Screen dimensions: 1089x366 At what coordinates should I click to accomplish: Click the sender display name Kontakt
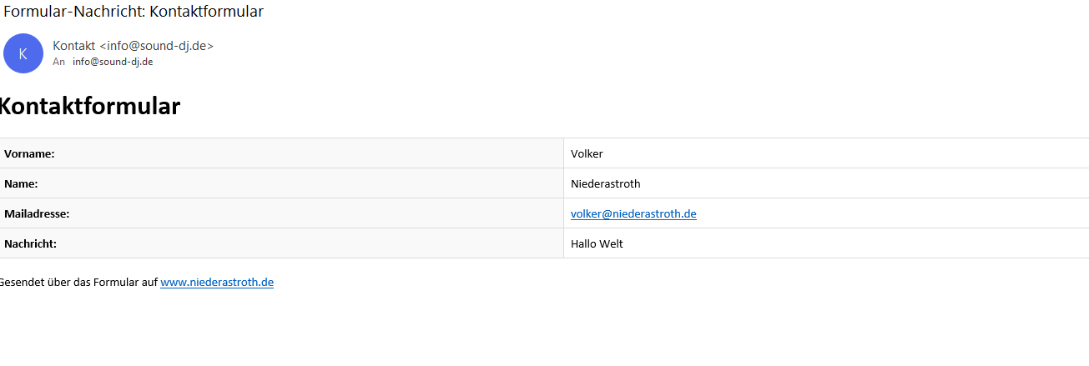(73, 46)
